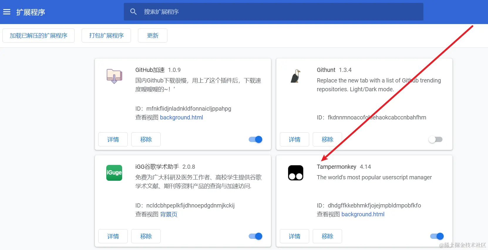Viewport: 488px width, 250px height.
Task: Click the GitHub加速 extension icon
Action: pyautogui.click(x=114, y=76)
